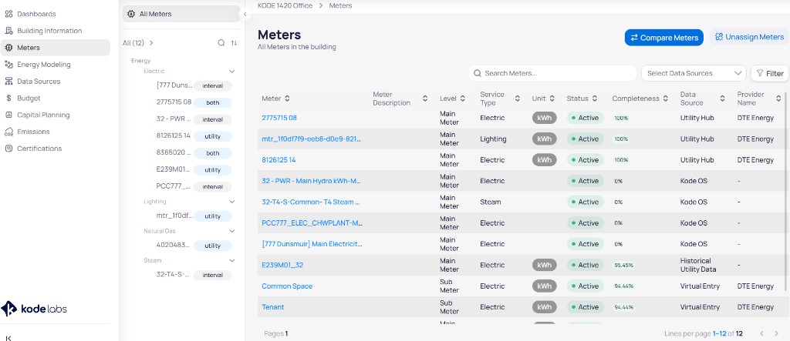Open Building Information page

pos(49,31)
